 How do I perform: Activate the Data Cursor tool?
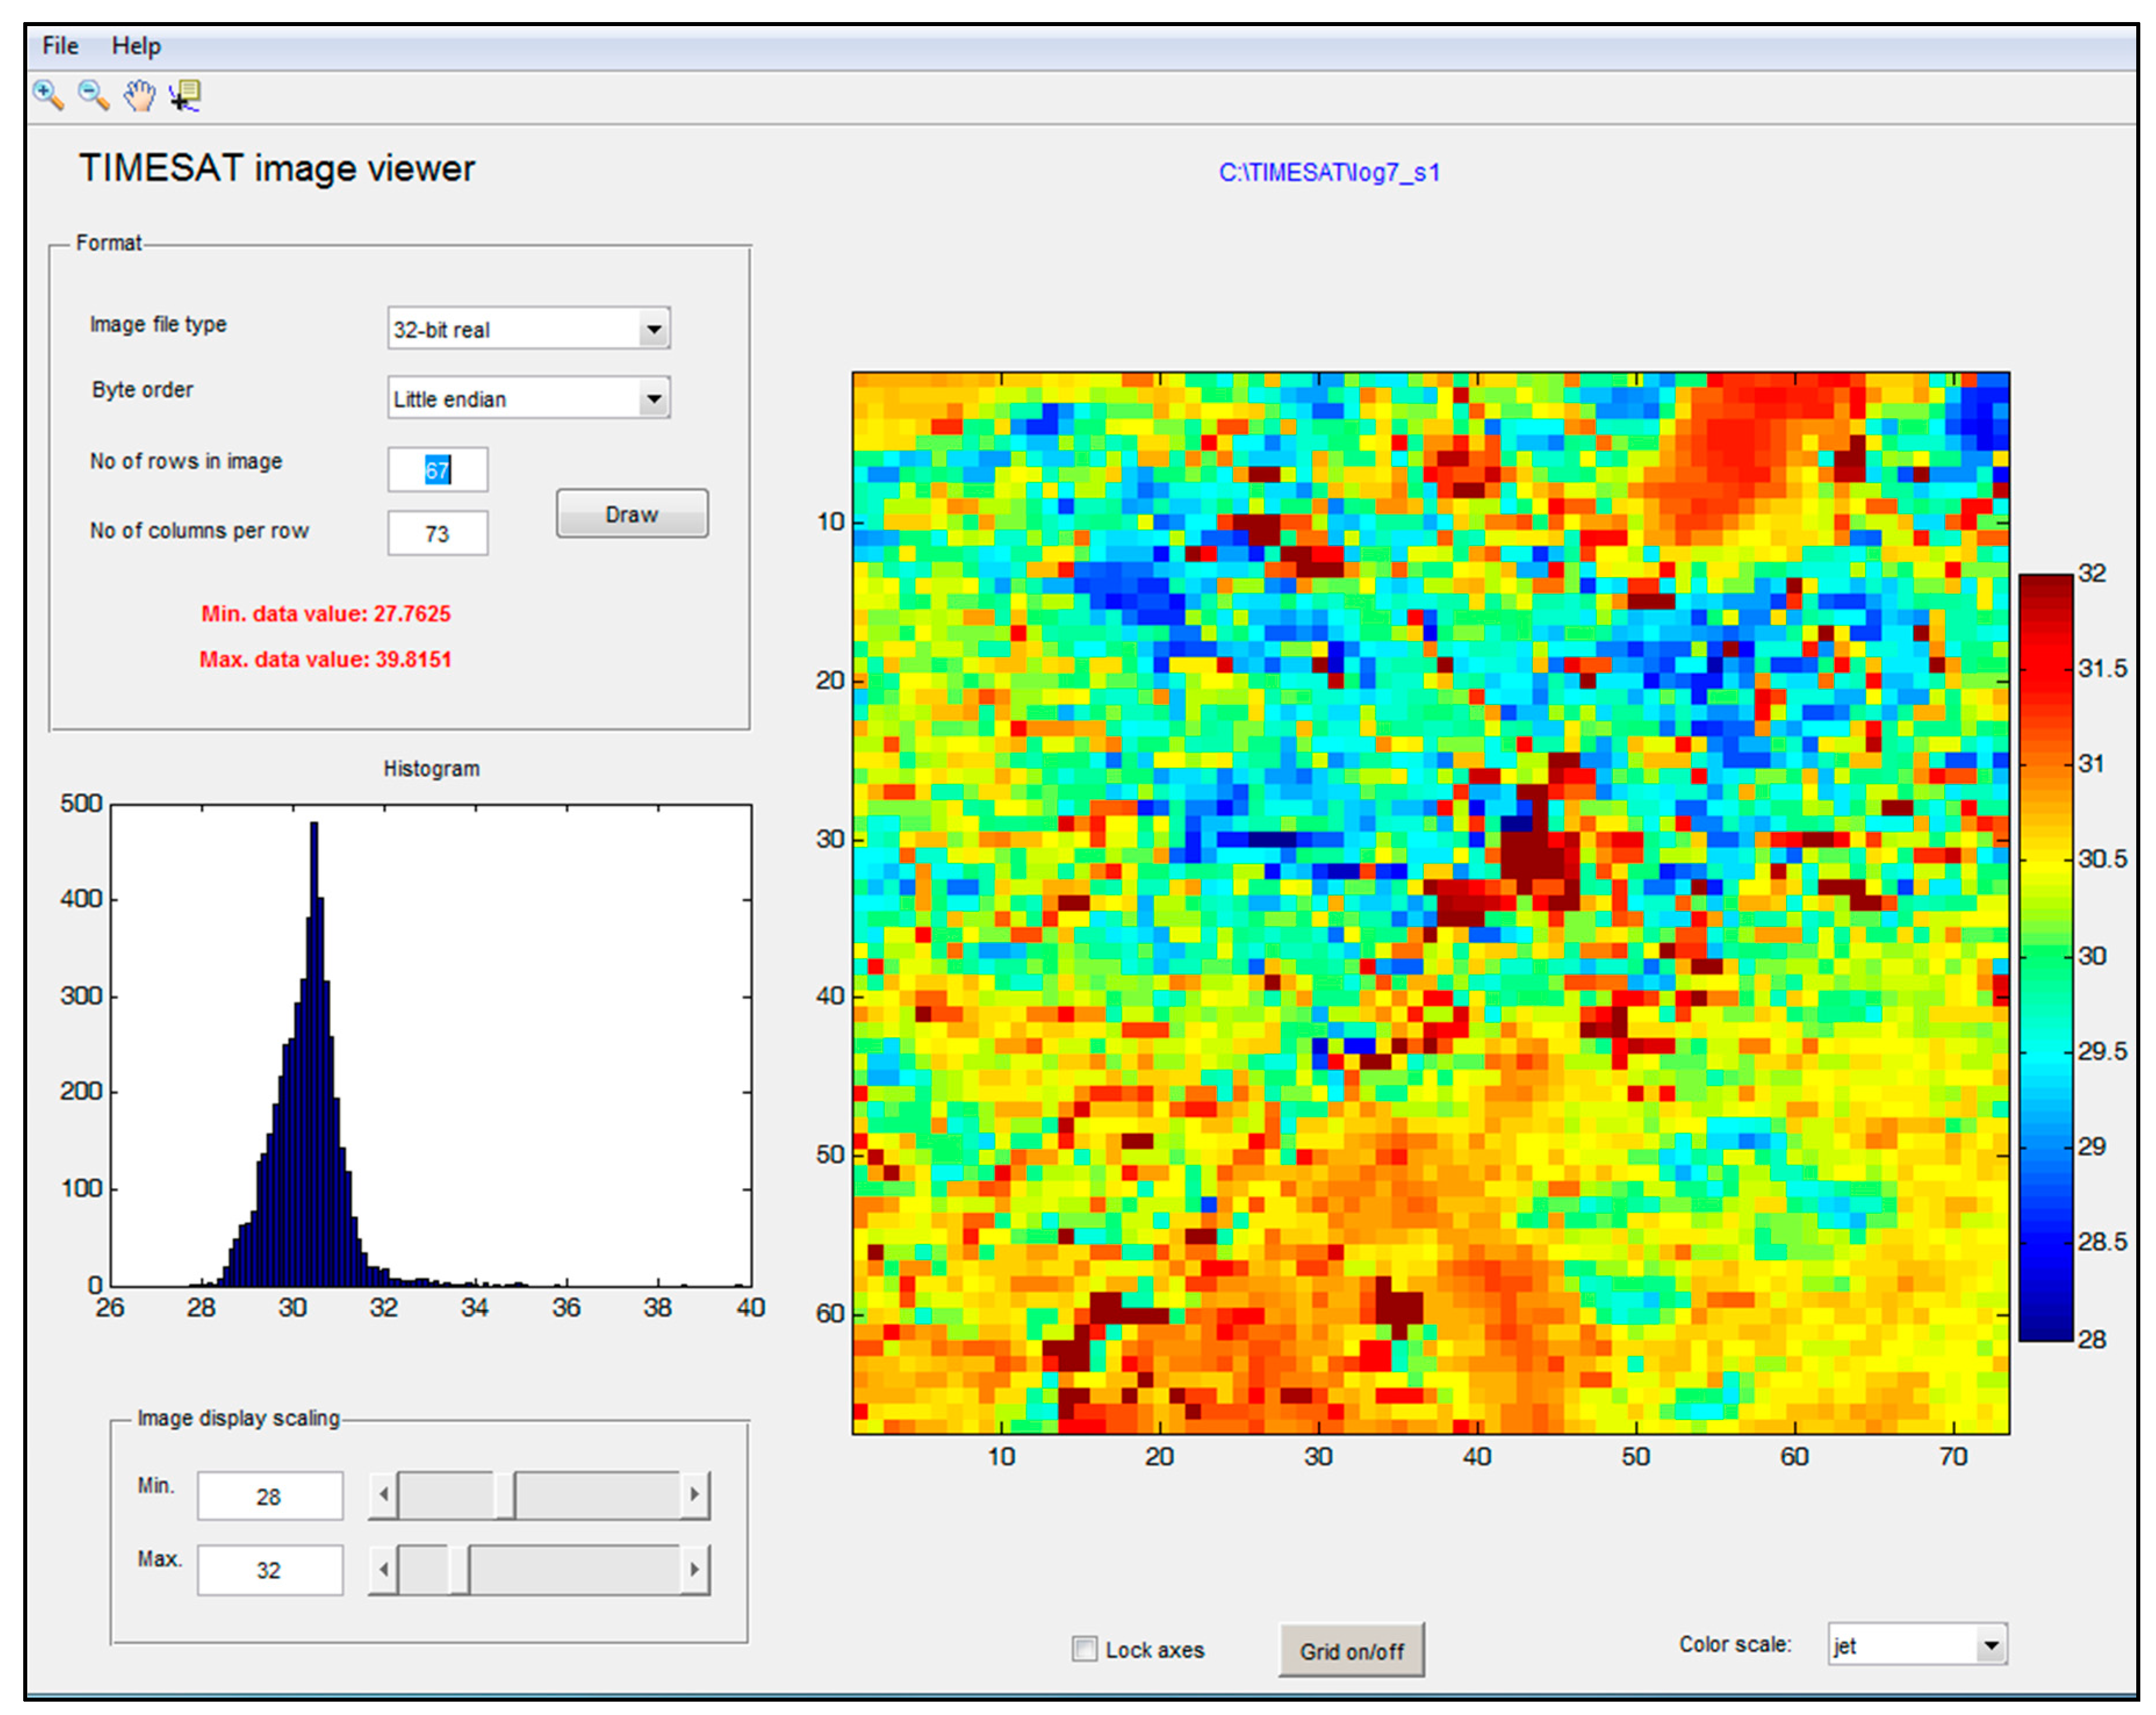pyautogui.click(x=185, y=95)
